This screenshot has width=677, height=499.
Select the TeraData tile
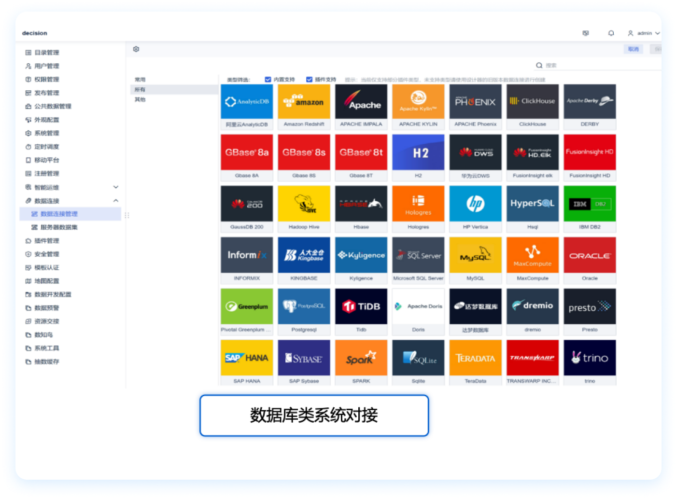coord(475,362)
